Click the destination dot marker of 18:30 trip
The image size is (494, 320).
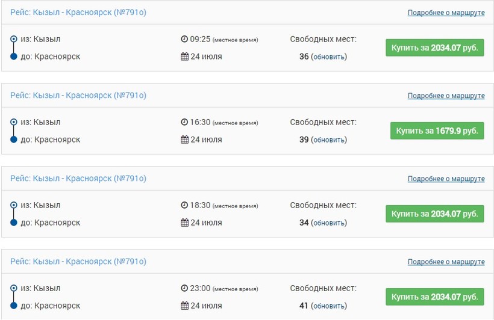pyautogui.click(x=14, y=223)
